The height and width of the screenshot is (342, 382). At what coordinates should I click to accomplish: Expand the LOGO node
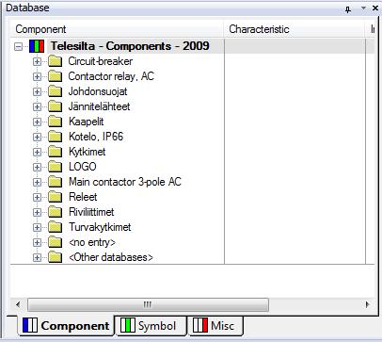point(37,167)
